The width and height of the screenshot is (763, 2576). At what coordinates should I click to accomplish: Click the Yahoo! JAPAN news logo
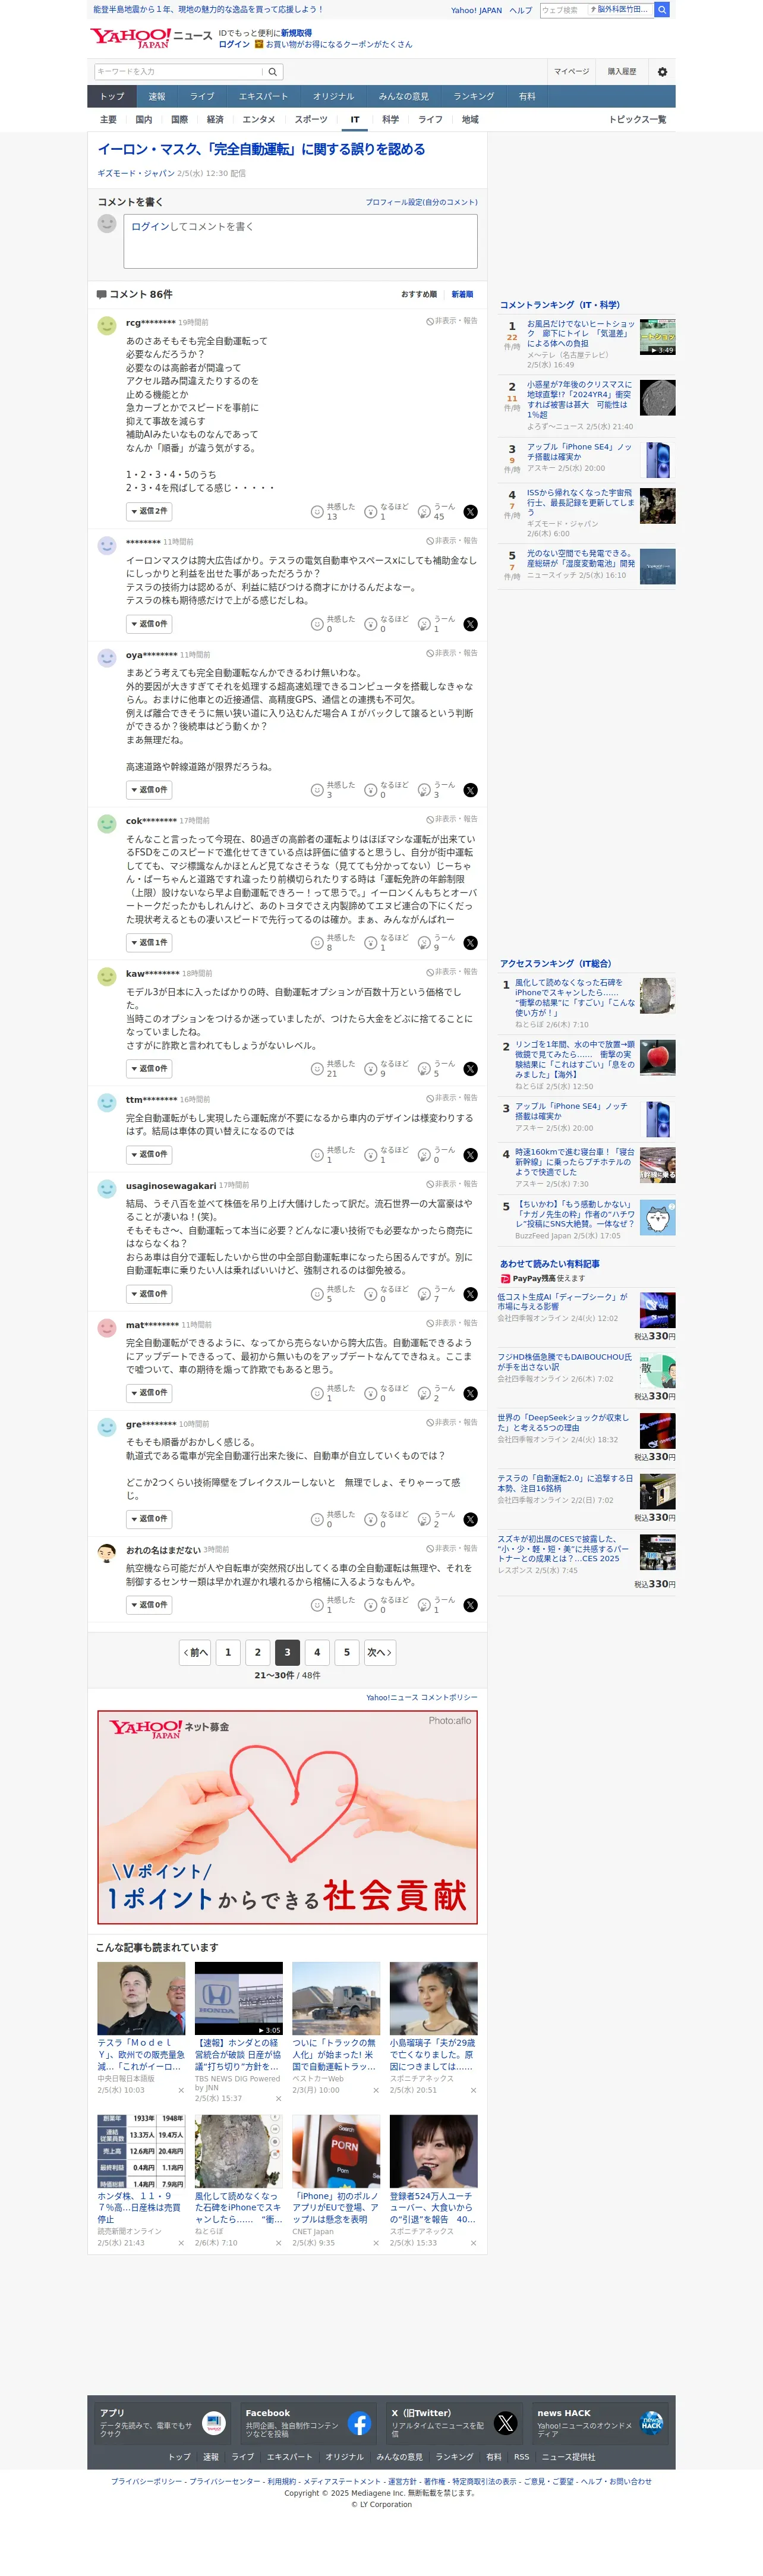click(150, 38)
